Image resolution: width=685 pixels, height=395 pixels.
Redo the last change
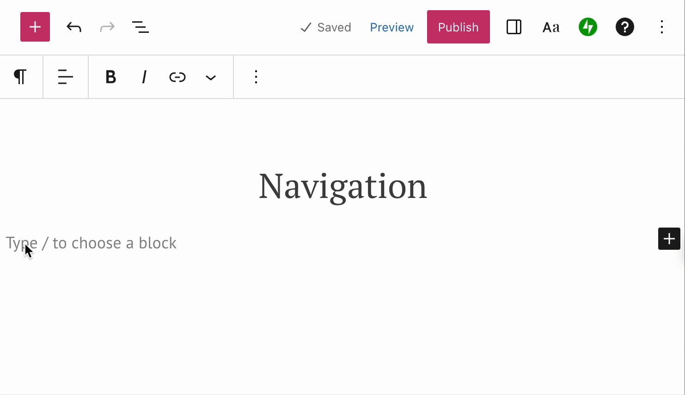tap(107, 27)
